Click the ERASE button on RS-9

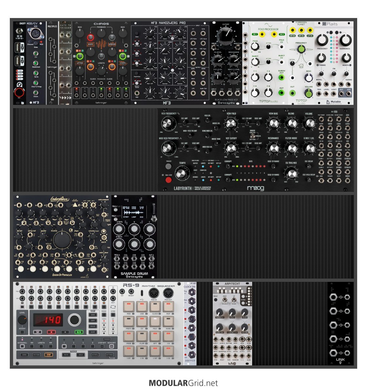point(93,326)
